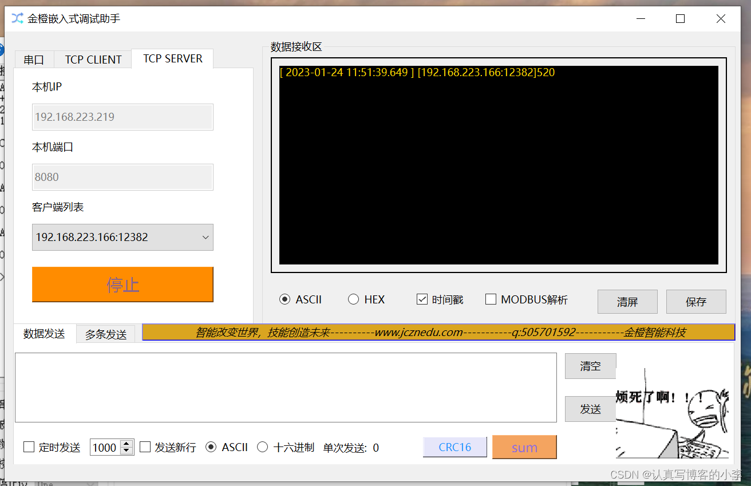
Task: Click the 保存 save button
Action: [696, 302]
